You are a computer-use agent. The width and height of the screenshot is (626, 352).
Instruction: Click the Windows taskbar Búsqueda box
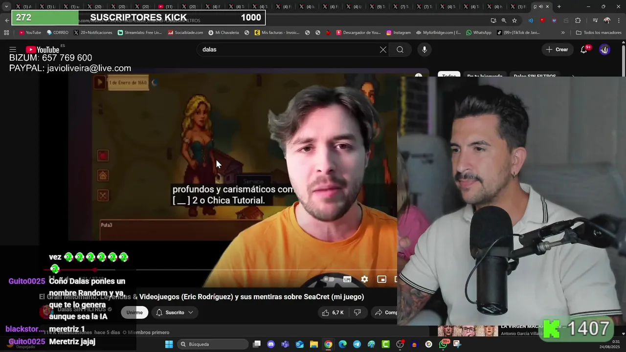213,344
